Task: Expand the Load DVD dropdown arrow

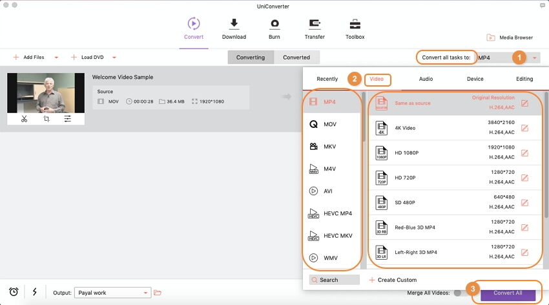Action: pos(114,58)
